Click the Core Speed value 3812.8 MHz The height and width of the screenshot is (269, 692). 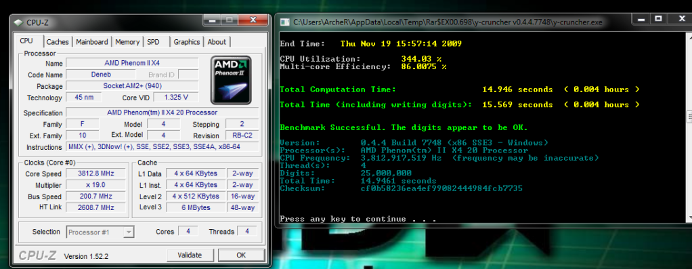point(95,173)
